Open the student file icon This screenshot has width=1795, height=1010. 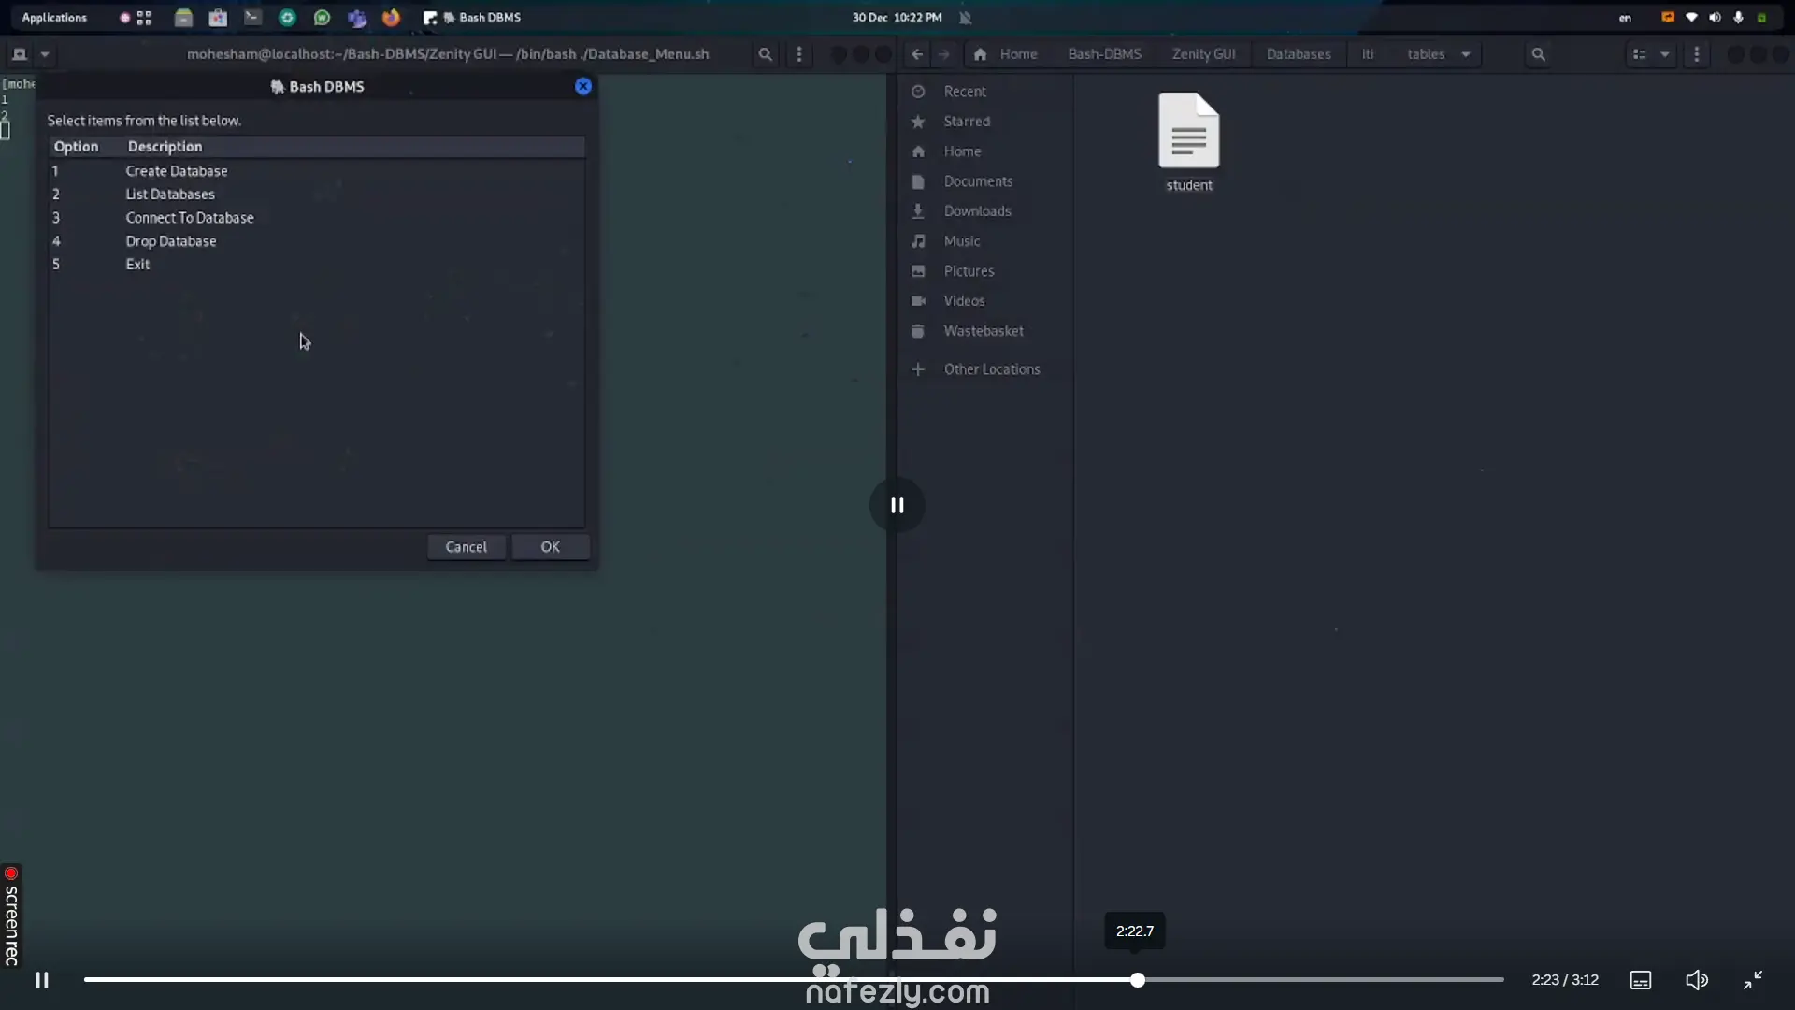(x=1188, y=131)
